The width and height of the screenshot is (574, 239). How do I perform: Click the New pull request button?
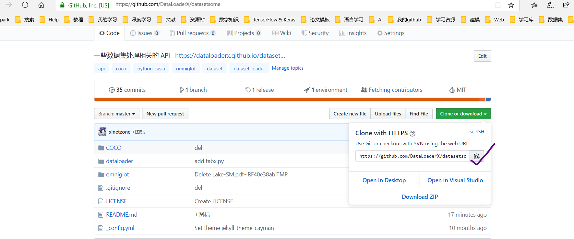(165, 114)
